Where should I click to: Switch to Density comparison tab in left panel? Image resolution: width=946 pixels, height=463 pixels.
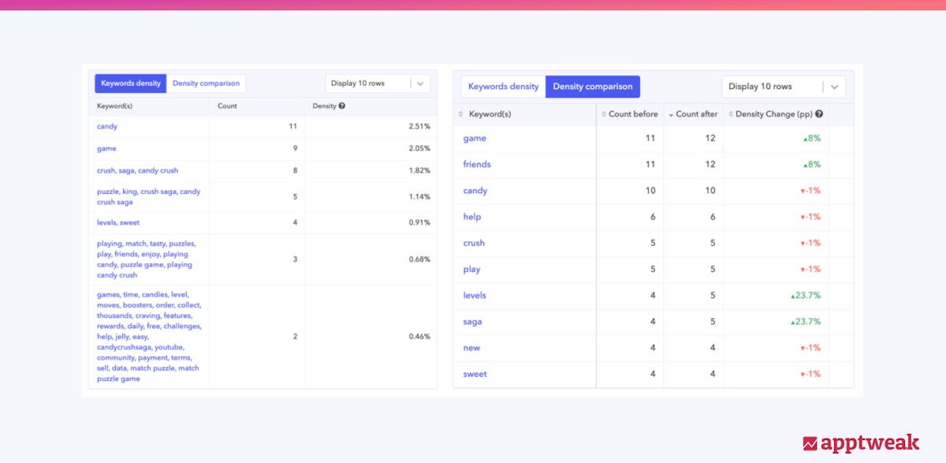(x=207, y=84)
